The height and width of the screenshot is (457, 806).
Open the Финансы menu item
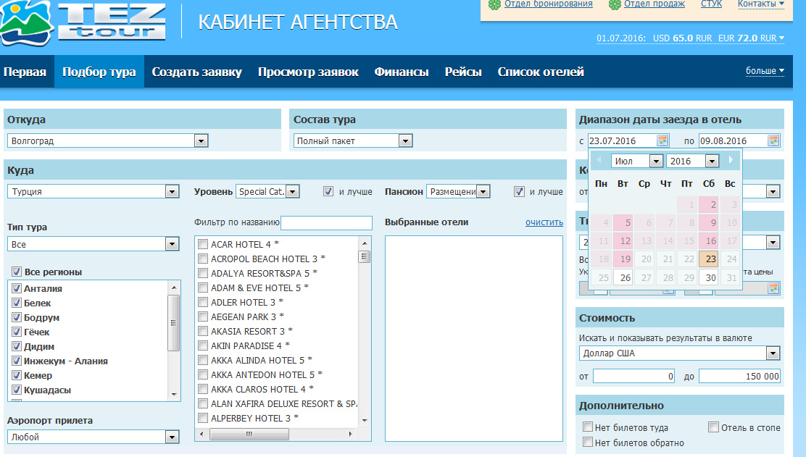[402, 72]
